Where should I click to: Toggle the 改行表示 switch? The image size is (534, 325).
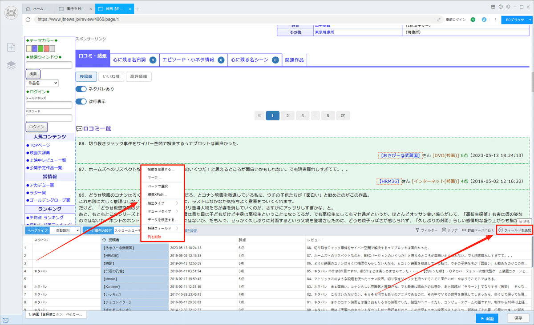click(x=81, y=102)
